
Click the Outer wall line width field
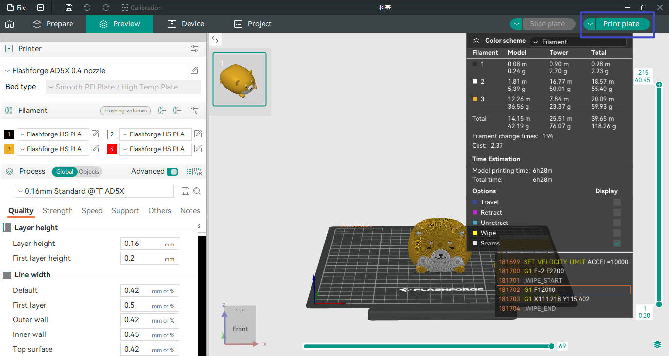click(x=150, y=320)
